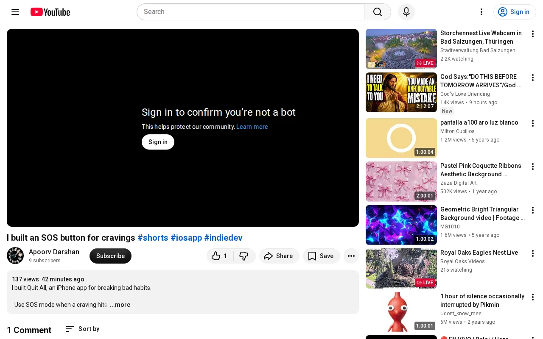Open Storchennest Live Webcam thumbnail

[401, 49]
